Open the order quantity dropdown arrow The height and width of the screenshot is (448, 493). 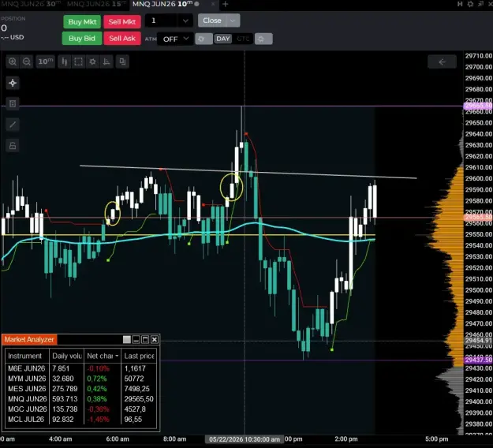click(185, 21)
